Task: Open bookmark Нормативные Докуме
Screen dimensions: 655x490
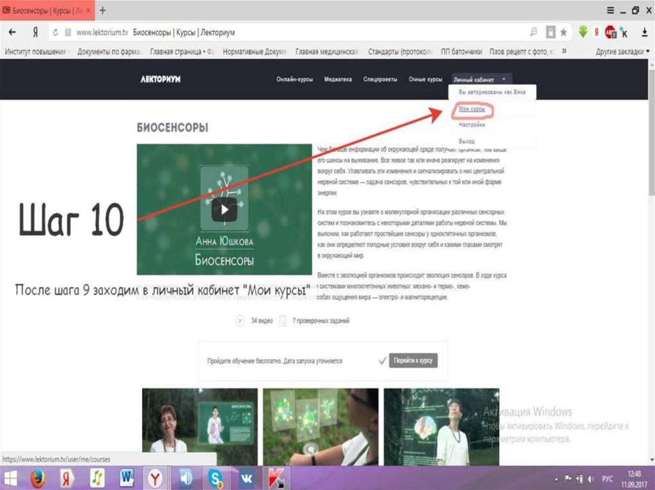Action: (255, 52)
